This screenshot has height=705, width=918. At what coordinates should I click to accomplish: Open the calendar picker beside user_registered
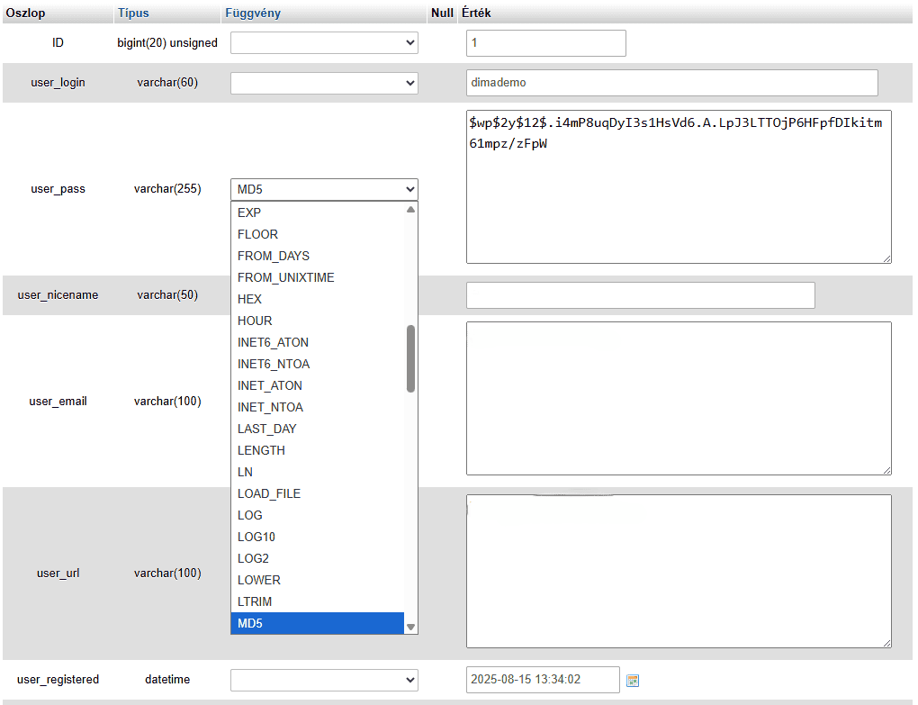coord(633,681)
